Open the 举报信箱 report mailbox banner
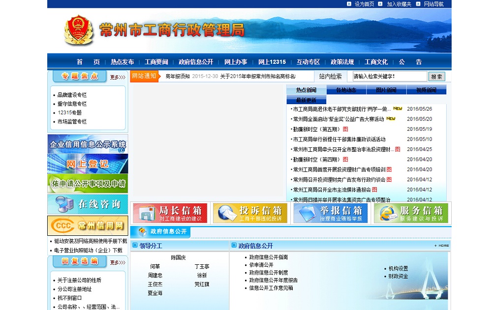Image resolution: width=492 pixels, height=310 pixels. coord(331,213)
